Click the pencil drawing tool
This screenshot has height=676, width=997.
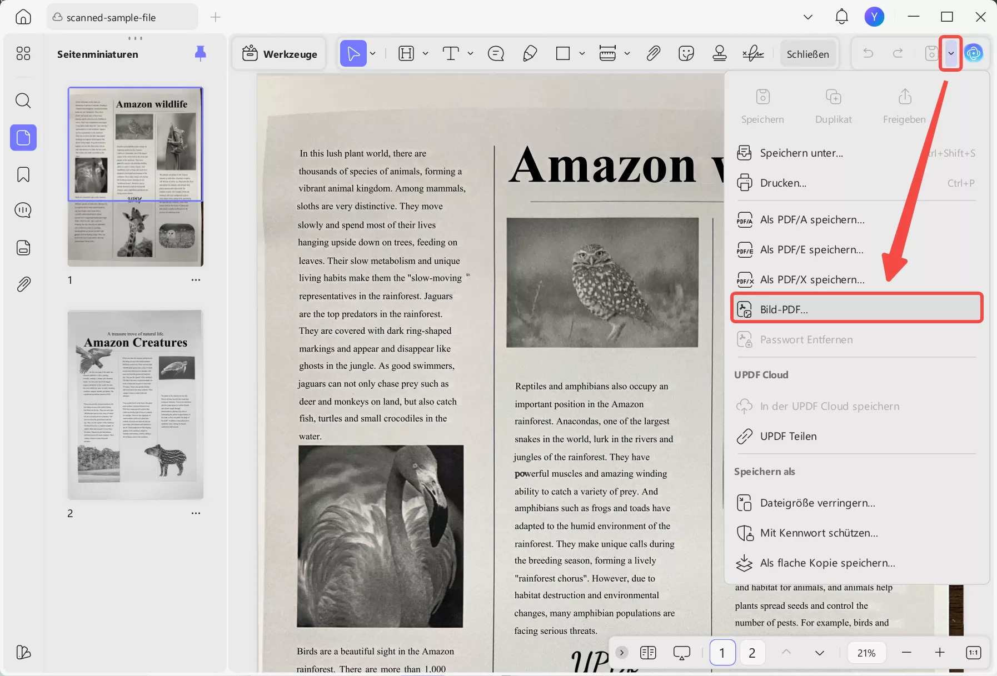point(530,53)
